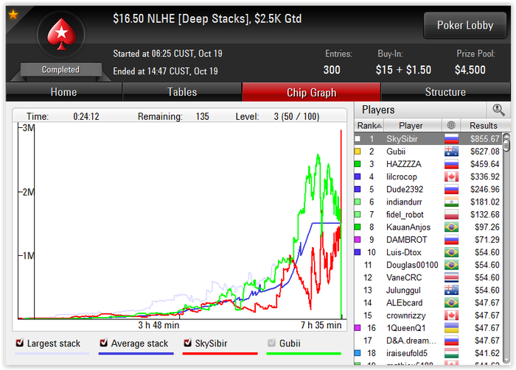Viewport: 516px width, 370px height.
Task: Toggle the Average stack checkbox
Action: pyautogui.click(x=104, y=343)
